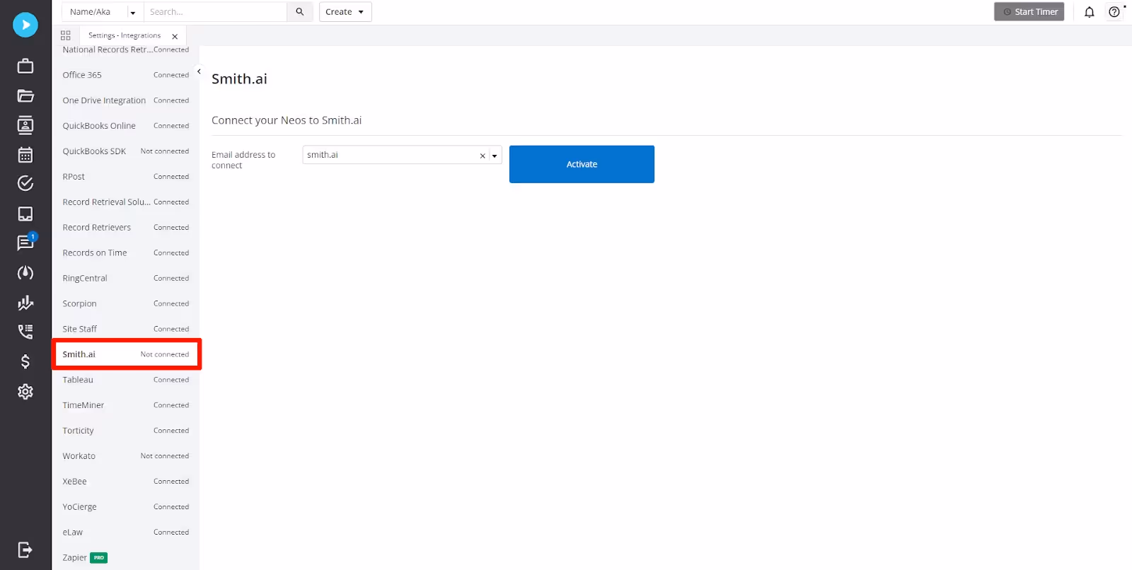This screenshot has width=1132, height=570.
Task: Open the Create dropdown menu
Action: [x=345, y=12]
